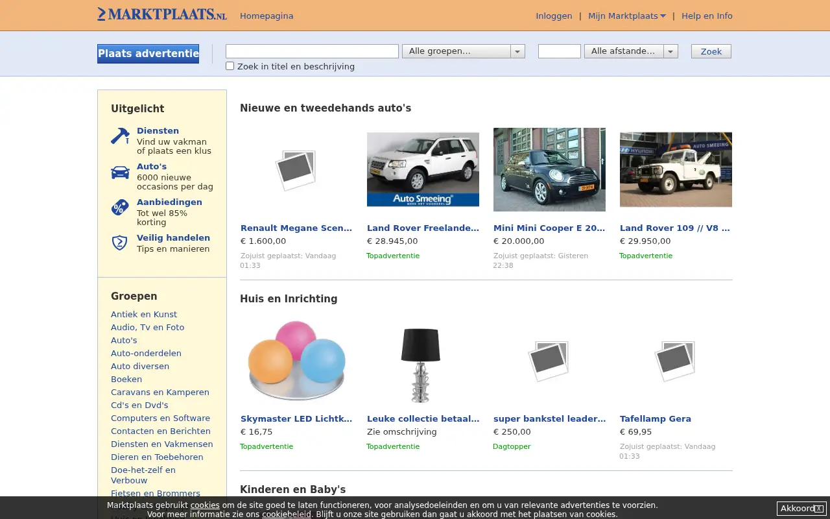Viewport: 830px width, 519px height.
Task: Open the Antiek en Kunst group
Action: click(x=144, y=314)
